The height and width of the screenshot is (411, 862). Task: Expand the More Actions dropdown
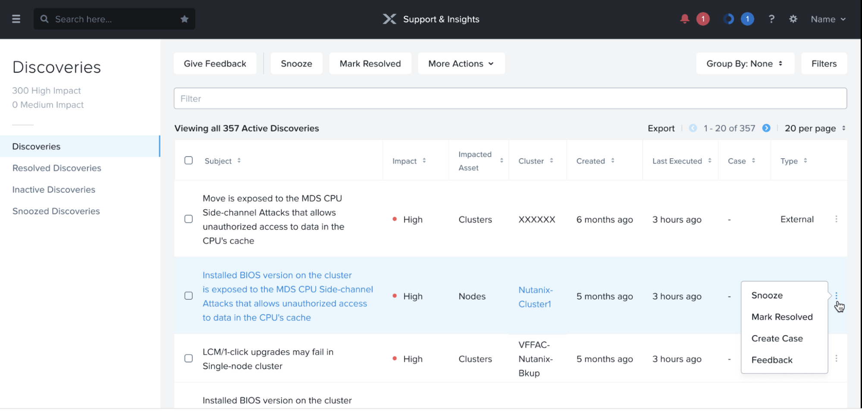pos(461,63)
